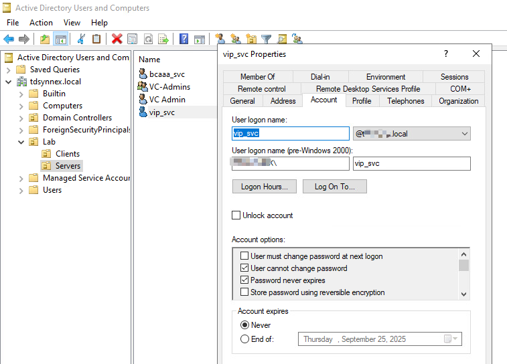Click the tdsynnex.local domain icon
Viewport: 507px width, 364px height.
(x=21, y=82)
